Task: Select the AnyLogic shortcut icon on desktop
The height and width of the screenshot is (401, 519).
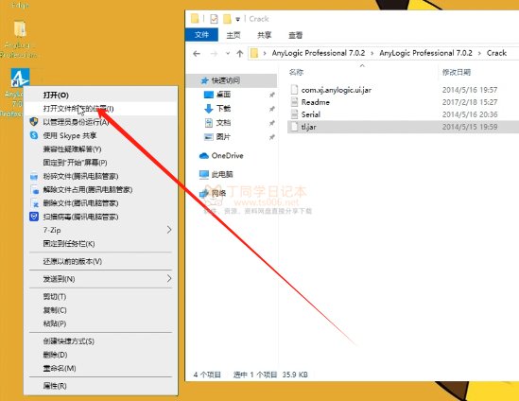Action: [20, 78]
